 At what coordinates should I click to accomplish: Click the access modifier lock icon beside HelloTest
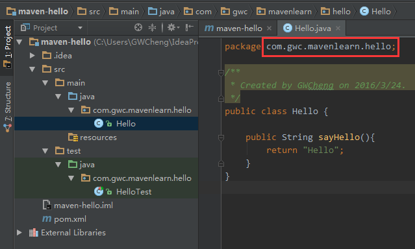coord(108,192)
